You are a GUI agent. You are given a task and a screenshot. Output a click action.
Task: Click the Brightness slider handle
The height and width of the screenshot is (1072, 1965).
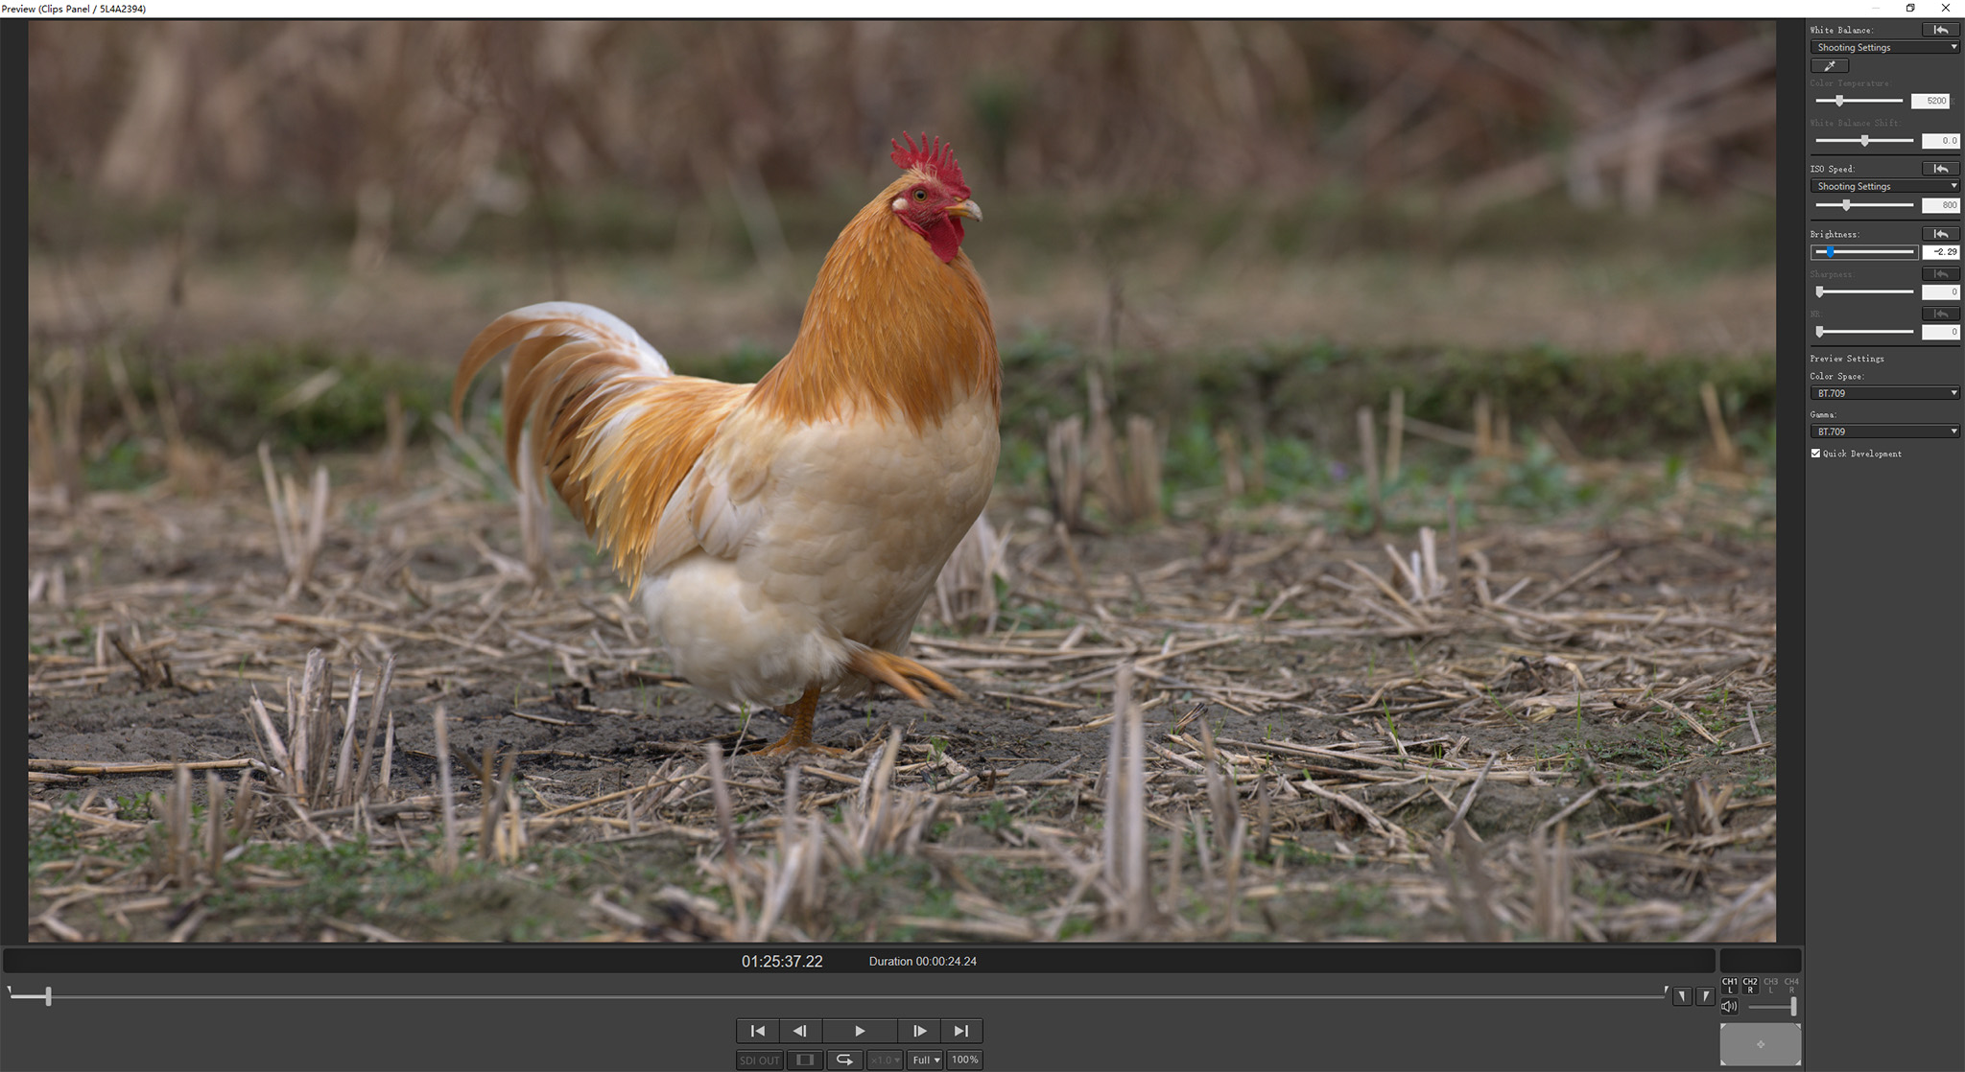pos(1830,252)
